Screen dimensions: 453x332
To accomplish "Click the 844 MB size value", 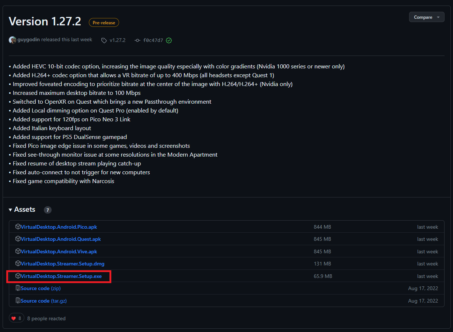I will click(323, 227).
